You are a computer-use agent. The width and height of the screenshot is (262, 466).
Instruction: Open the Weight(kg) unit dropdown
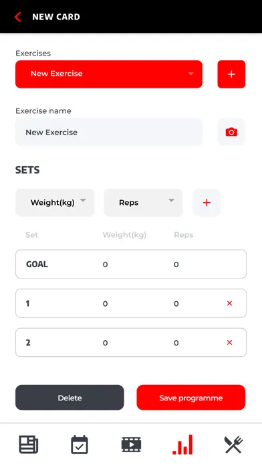click(55, 203)
